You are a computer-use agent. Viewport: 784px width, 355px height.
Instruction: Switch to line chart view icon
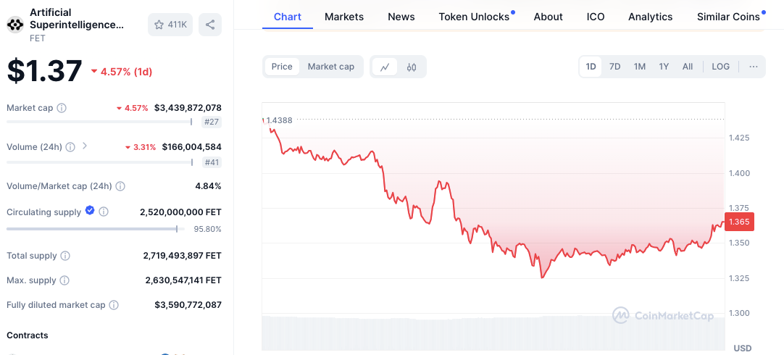385,67
